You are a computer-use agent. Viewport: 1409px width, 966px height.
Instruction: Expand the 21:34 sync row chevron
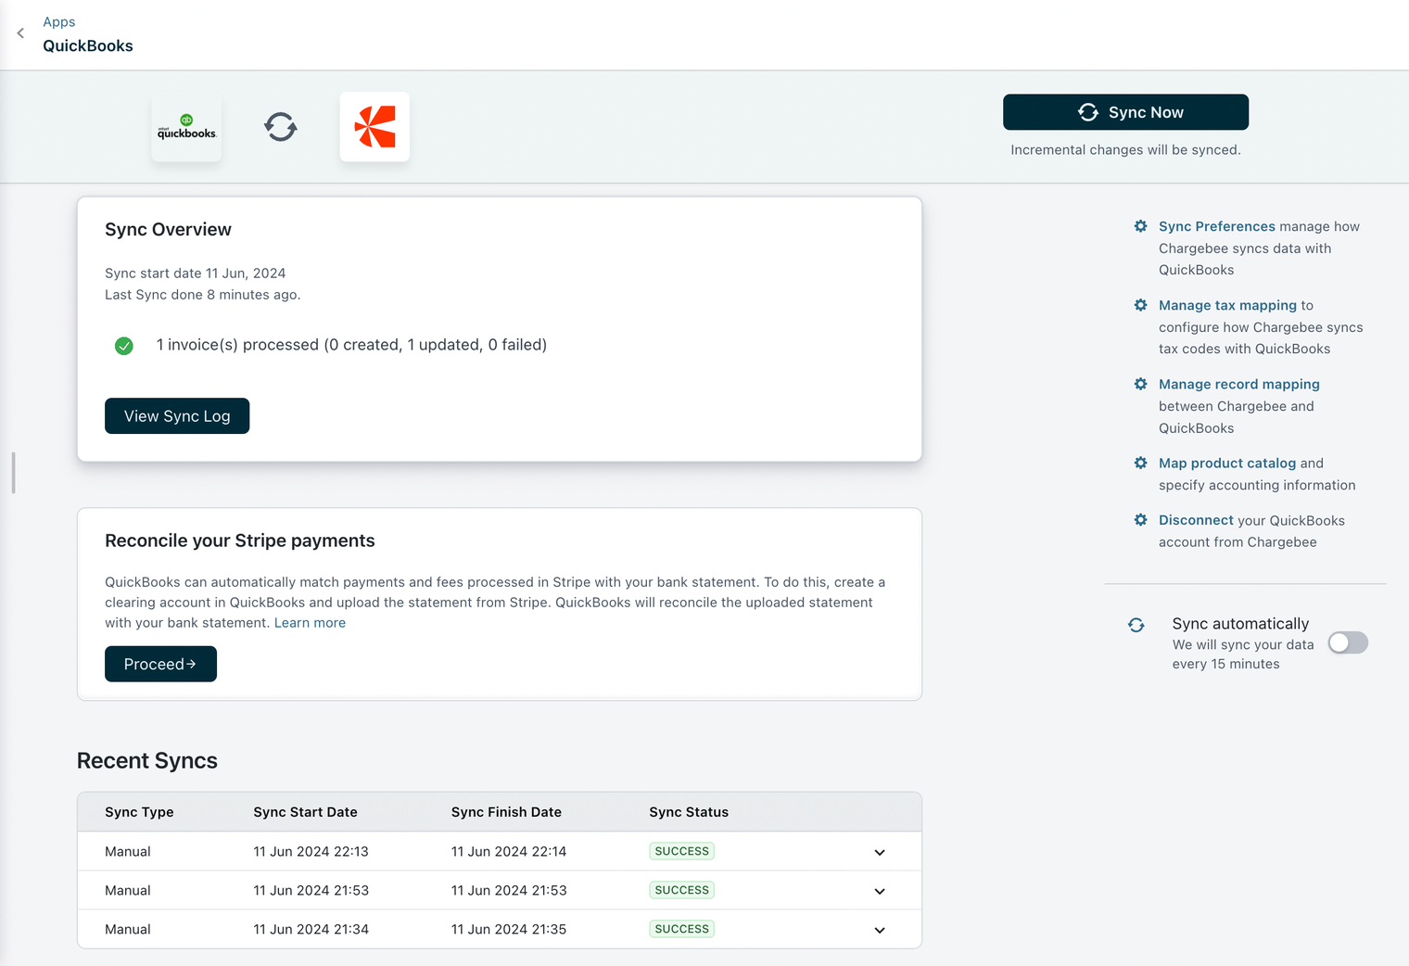[879, 930]
